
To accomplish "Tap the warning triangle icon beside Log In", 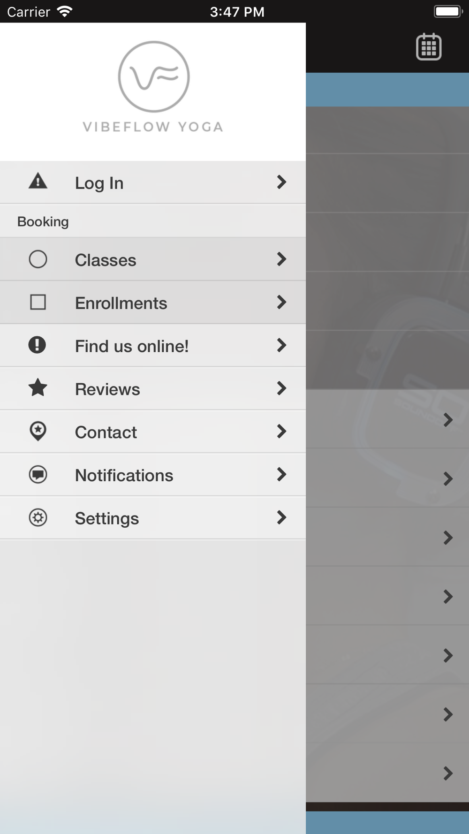I will click(38, 181).
